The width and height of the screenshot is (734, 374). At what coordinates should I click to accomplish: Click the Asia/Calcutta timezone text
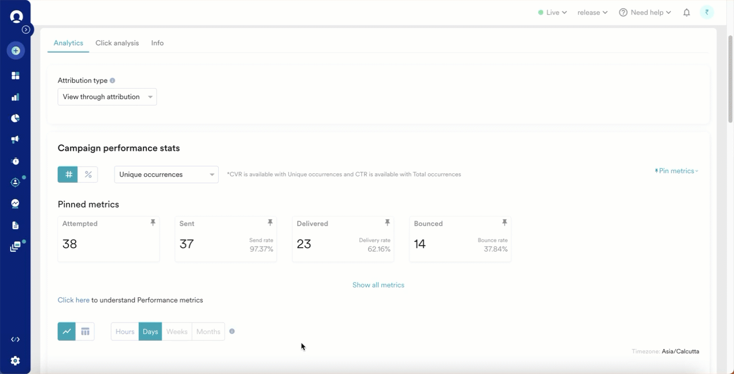tap(680, 351)
